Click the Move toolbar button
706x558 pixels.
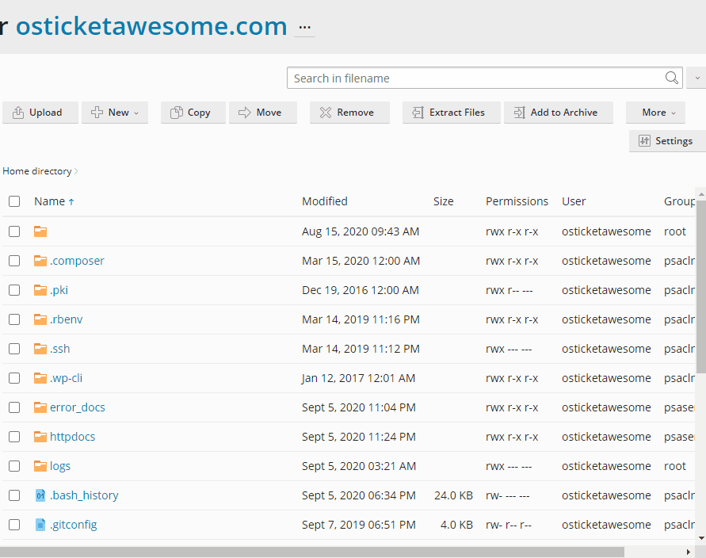click(263, 112)
